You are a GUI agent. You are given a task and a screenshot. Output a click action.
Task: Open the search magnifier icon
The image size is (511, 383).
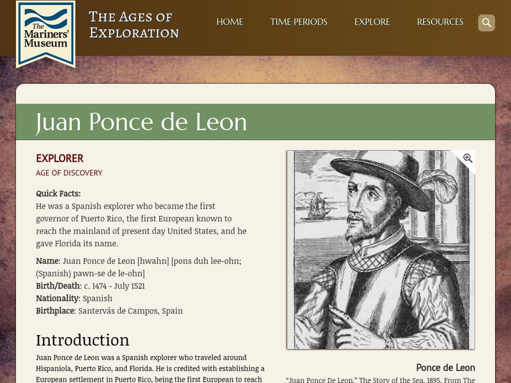[486, 23]
